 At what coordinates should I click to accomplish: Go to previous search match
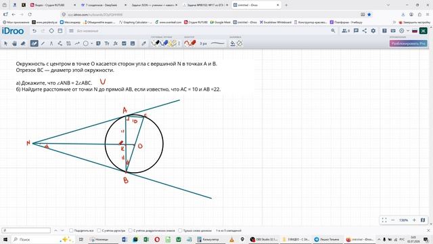pos(55,230)
